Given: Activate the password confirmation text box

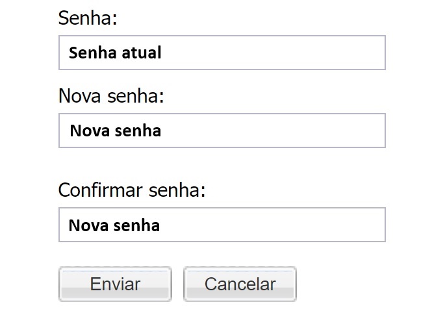Looking at the screenshot, I should coord(222,225).
